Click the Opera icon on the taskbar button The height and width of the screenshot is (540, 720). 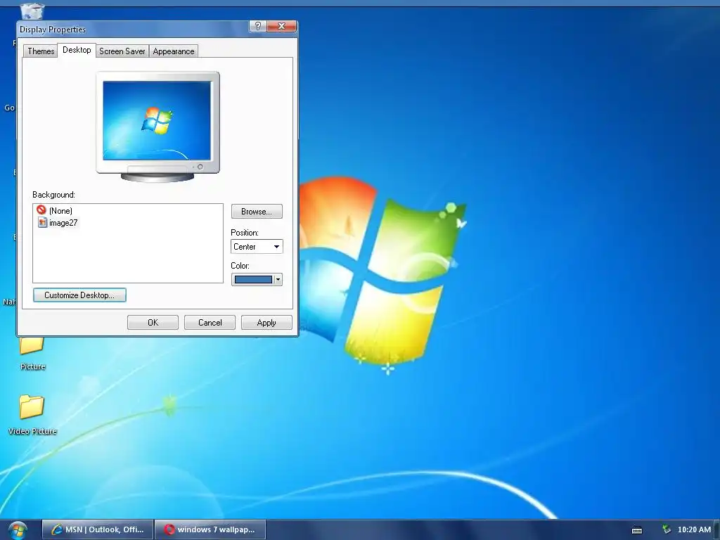pos(169,529)
